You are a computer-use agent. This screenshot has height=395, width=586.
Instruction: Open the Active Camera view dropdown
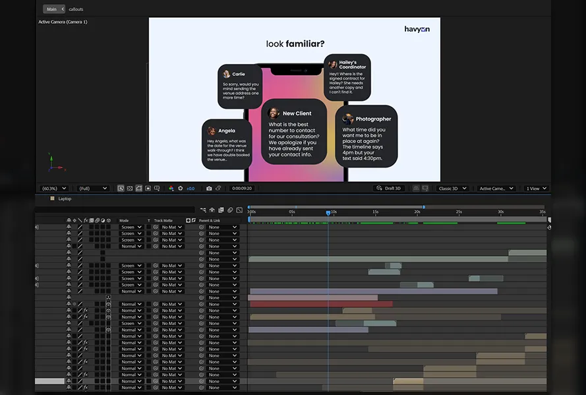point(496,189)
